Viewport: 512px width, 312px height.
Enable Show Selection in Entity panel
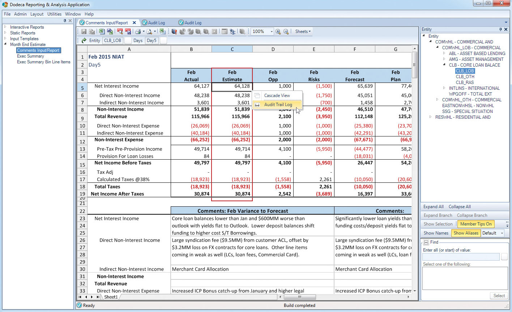[x=438, y=224]
